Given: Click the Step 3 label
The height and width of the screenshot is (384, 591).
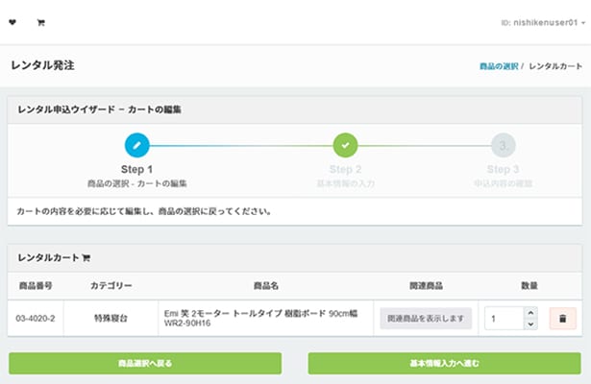Looking at the screenshot, I should coord(504,169).
